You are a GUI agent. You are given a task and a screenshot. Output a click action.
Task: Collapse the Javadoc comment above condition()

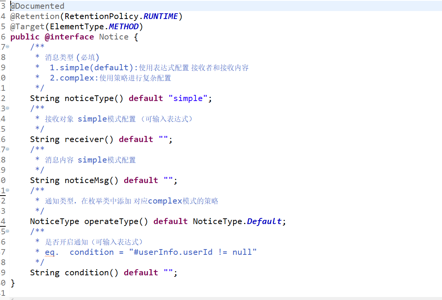7,231
